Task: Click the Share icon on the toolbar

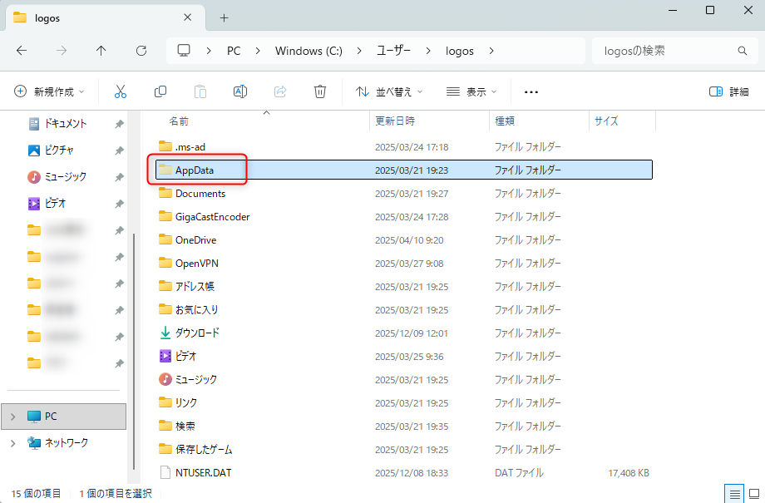Action: (x=280, y=91)
